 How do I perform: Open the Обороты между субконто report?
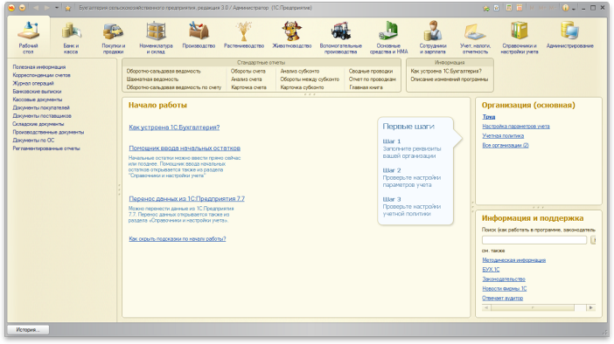[x=310, y=79]
